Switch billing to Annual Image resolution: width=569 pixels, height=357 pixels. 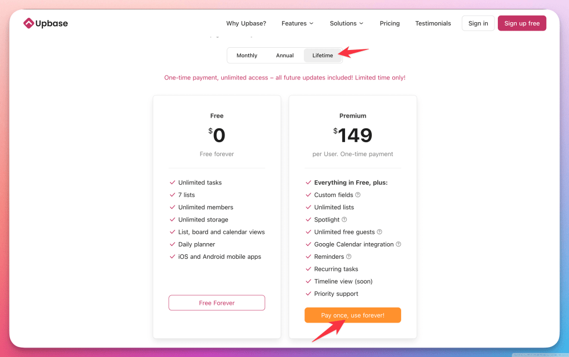(x=284, y=56)
